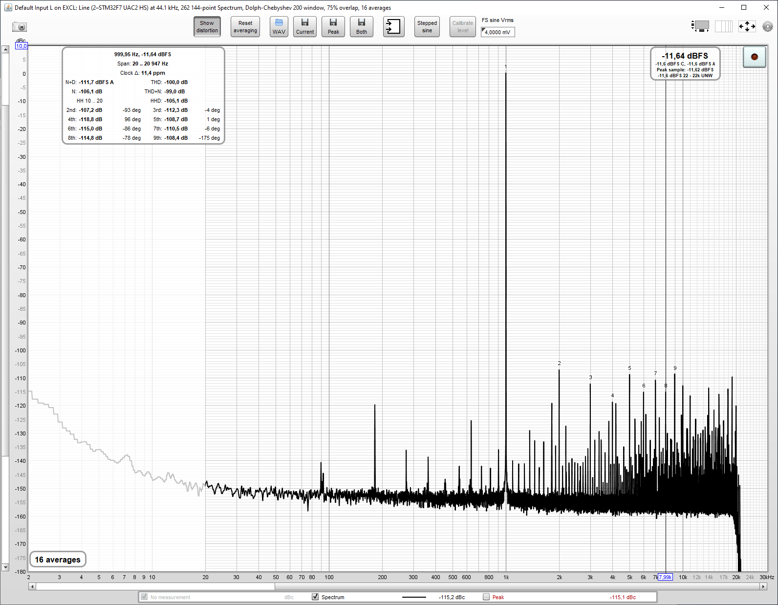This screenshot has width=778, height=605.
Task: Save the Current spectrum measurement
Action: [305, 26]
